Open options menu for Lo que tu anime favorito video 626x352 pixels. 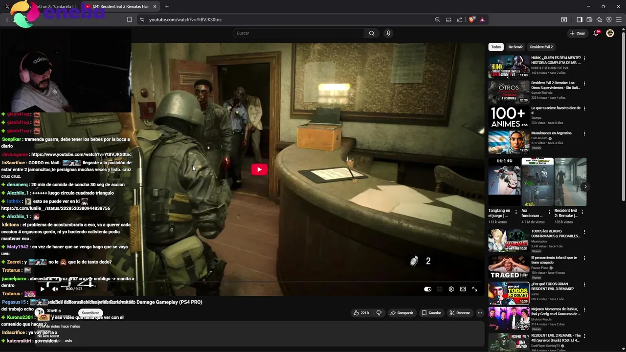click(x=584, y=108)
